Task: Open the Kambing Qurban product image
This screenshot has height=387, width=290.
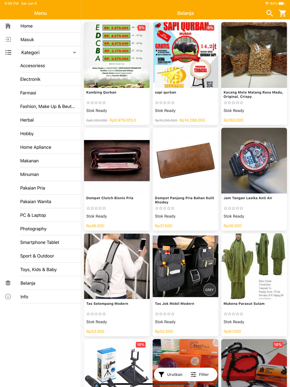Action: [x=117, y=55]
